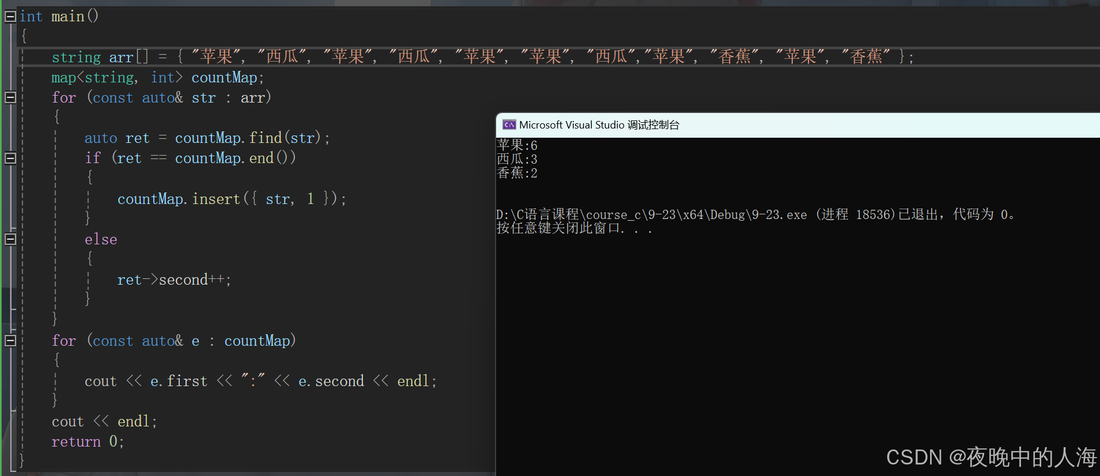
Task: Click the 'Microsoft Visual Studio 调试控制台' title text
Action: [599, 125]
